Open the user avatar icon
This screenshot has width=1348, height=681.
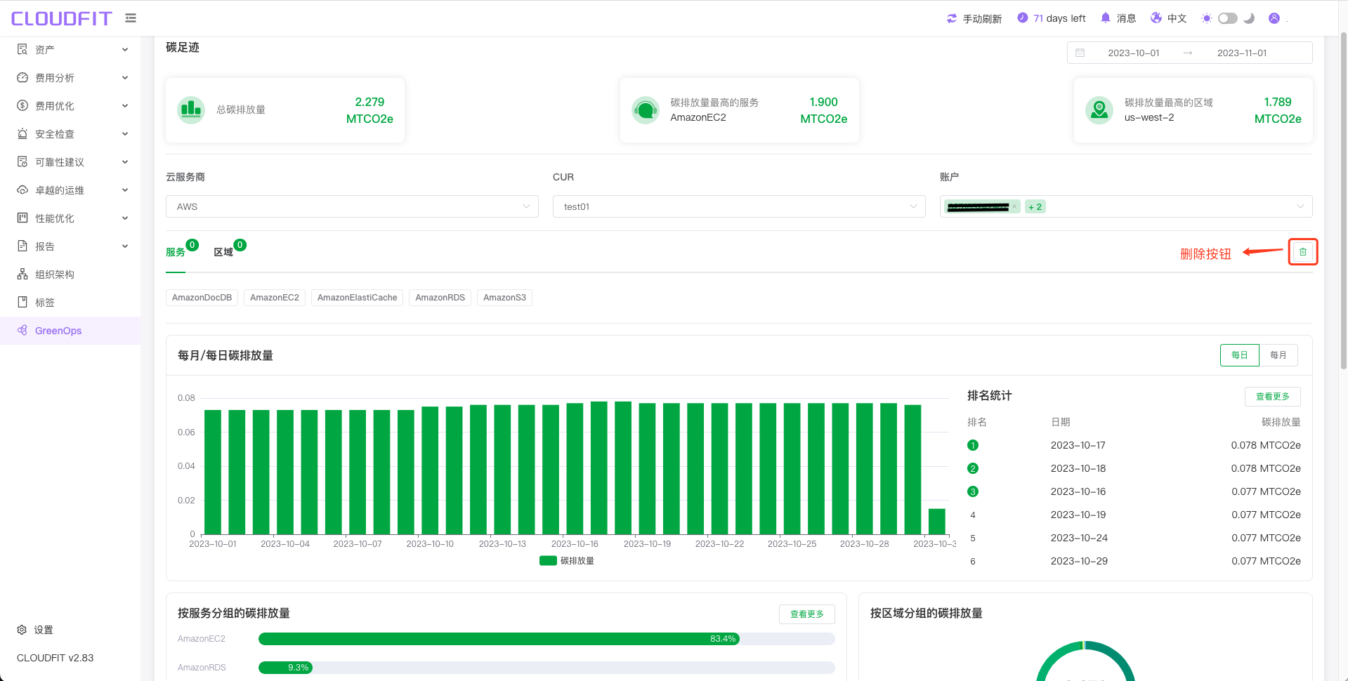[x=1274, y=18]
